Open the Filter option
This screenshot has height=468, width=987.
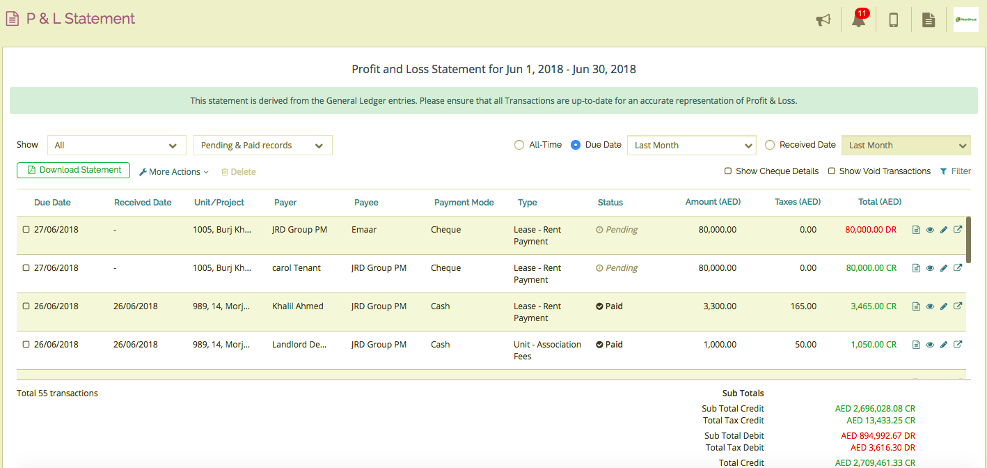click(956, 171)
